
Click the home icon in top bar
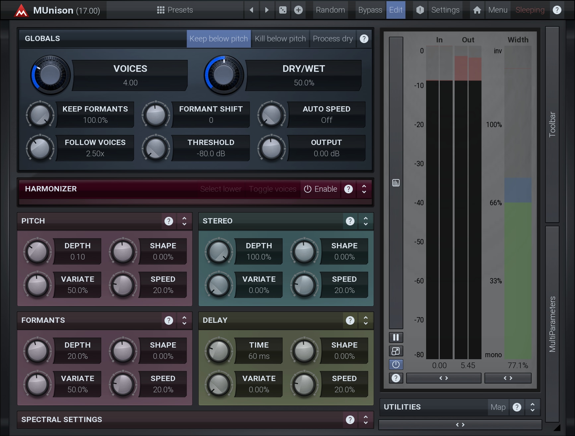coord(477,10)
